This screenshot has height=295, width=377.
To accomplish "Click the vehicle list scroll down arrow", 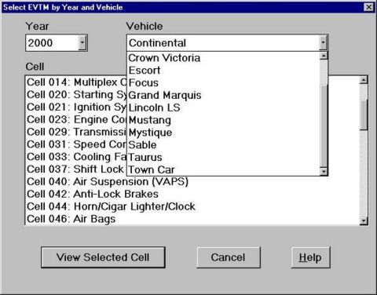I will 324,171.
